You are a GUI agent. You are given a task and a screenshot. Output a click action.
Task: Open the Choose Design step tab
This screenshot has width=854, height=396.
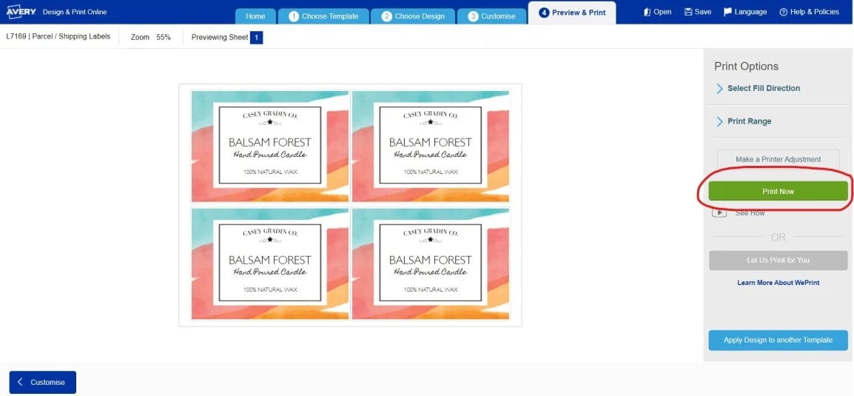point(413,16)
